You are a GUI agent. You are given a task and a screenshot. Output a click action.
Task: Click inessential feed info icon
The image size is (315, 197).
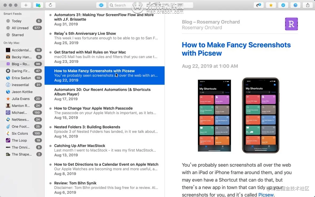pyautogui.click(x=8, y=85)
